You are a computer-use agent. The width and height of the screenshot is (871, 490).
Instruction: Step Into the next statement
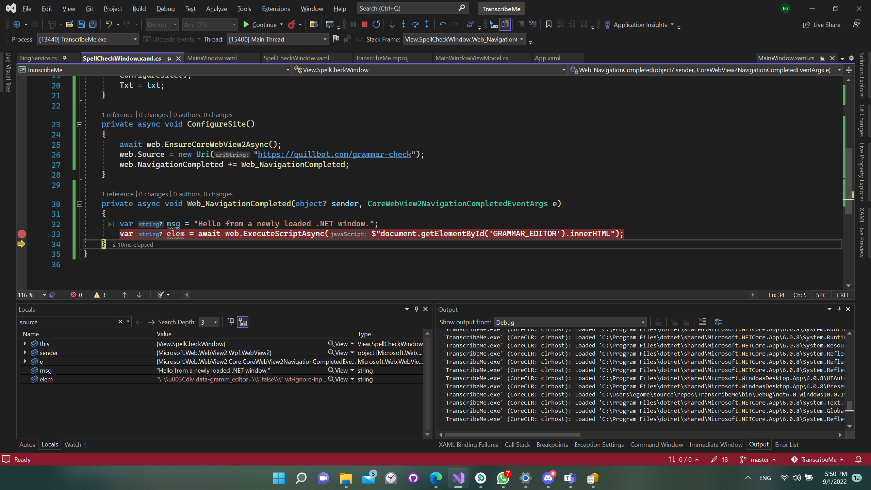[x=403, y=24]
